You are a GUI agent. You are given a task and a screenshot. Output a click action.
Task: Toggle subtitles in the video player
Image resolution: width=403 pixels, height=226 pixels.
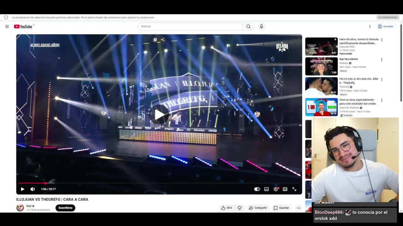(266, 189)
